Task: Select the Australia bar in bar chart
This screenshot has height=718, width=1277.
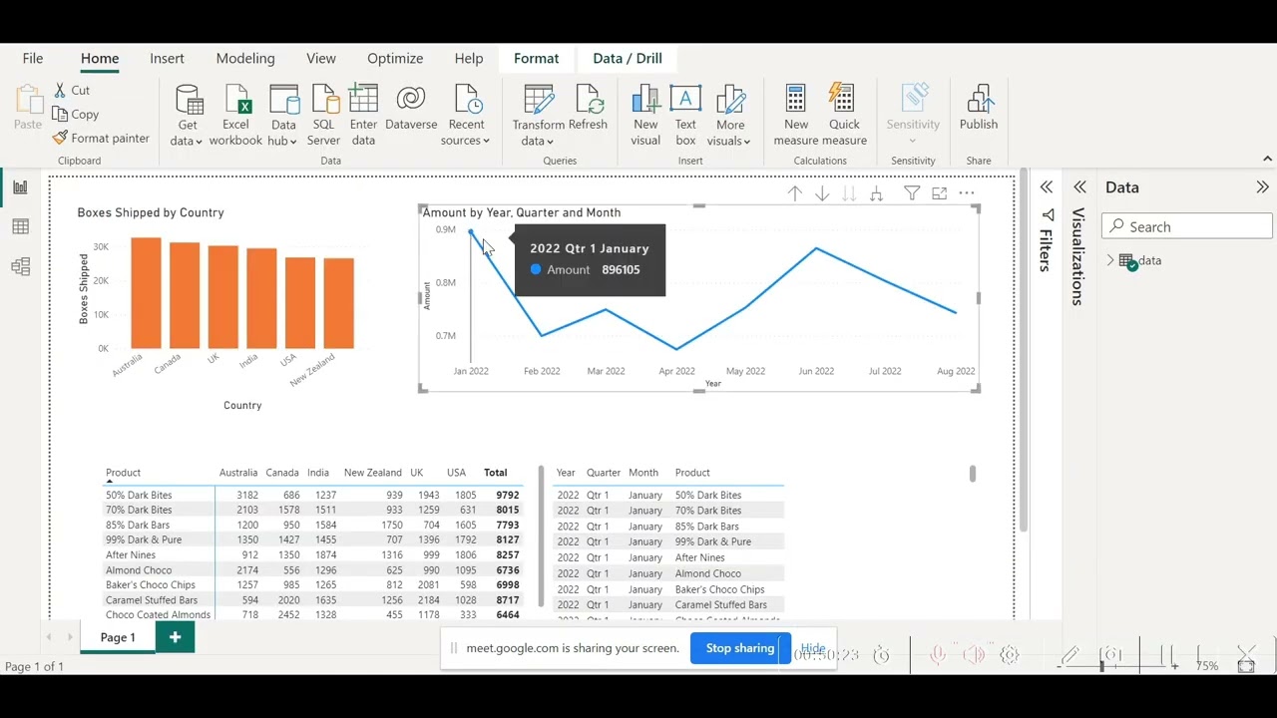Action: (x=146, y=293)
